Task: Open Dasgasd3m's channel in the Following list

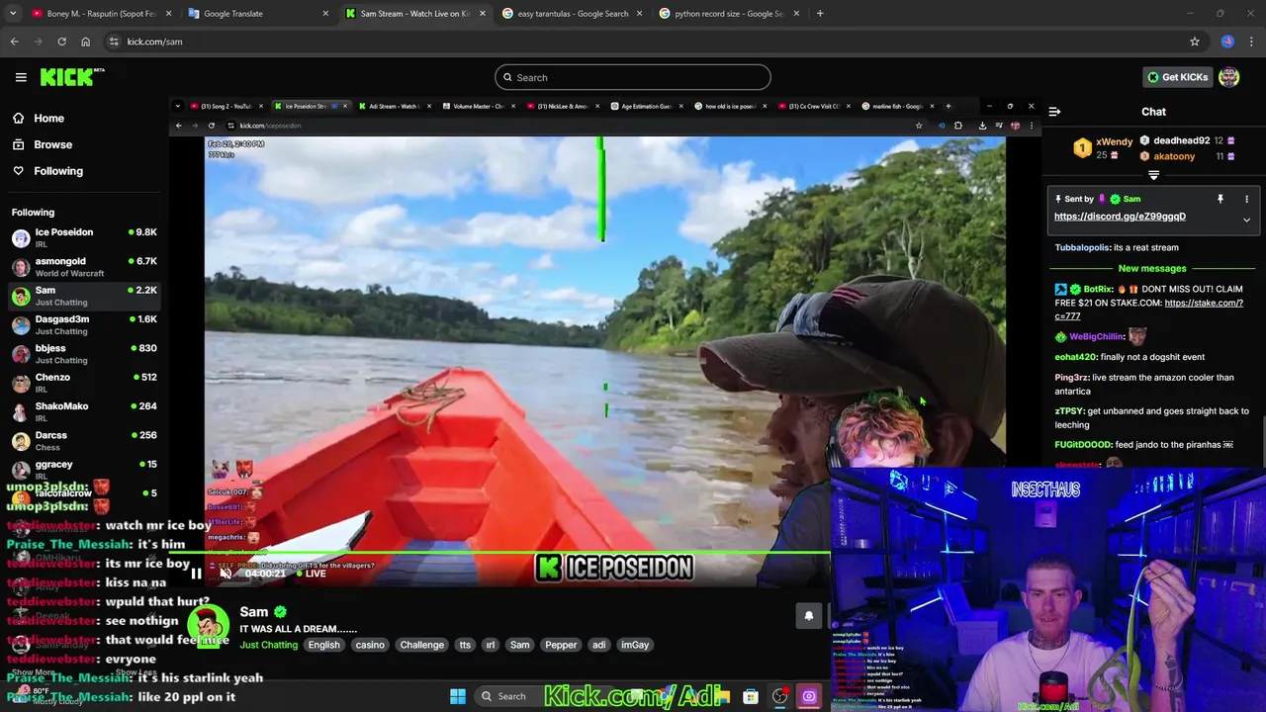Action: pyautogui.click(x=84, y=324)
